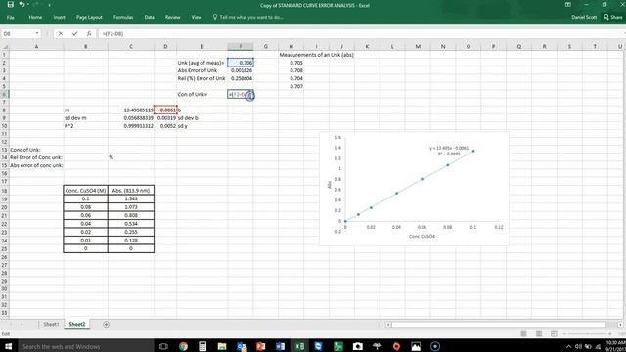The image size is (626, 352).
Task: Open the Insert Function fx dialog
Action: pos(89,34)
